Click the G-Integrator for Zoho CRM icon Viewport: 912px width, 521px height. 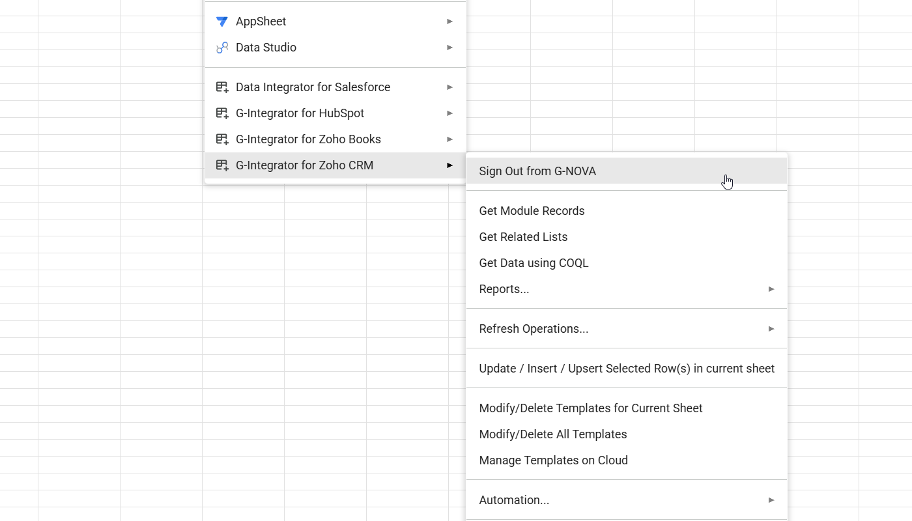click(x=222, y=165)
